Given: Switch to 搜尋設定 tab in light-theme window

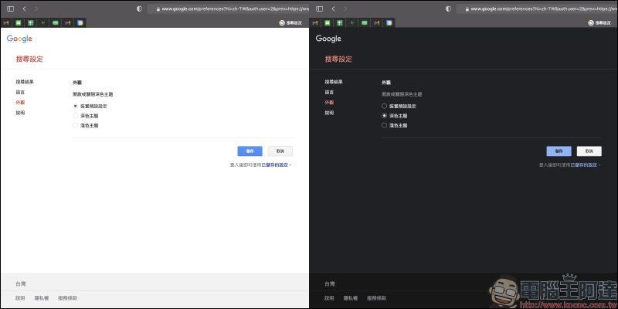Looking at the screenshot, I should pyautogui.click(x=290, y=23).
